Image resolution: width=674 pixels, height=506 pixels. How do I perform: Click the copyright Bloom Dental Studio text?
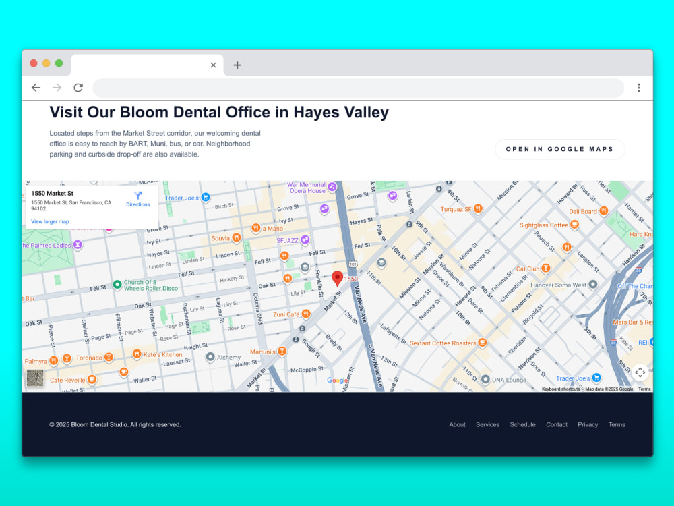(x=115, y=424)
